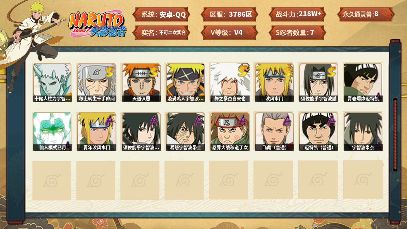This screenshot has height=229, width=407.
Task: Pick the 青年波风水门 A-rank icon
Action: coord(97,132)
